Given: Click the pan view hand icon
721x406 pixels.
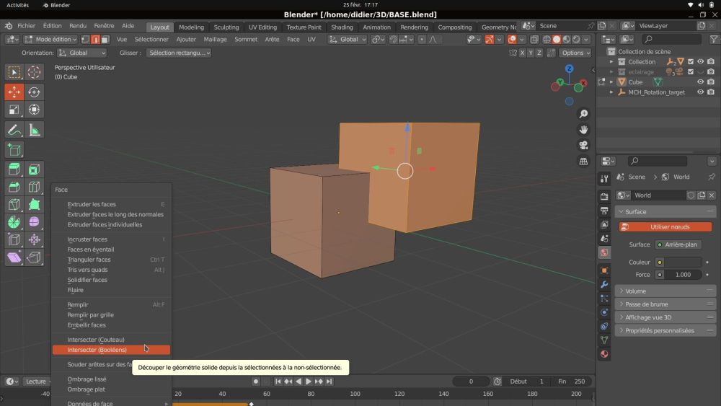Looking at the screenshot, I should (583, 130).
